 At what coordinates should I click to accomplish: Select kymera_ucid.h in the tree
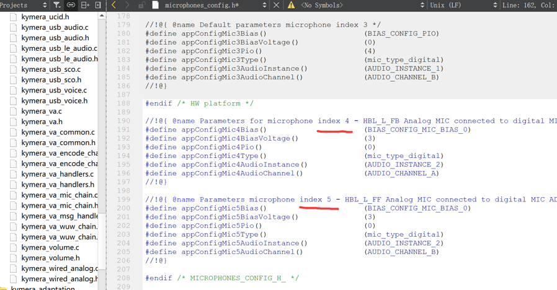click(45, 17)
